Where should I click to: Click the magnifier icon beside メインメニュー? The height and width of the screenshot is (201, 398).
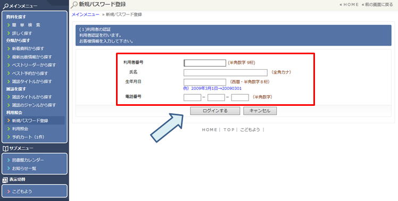[x=5, y=6]
